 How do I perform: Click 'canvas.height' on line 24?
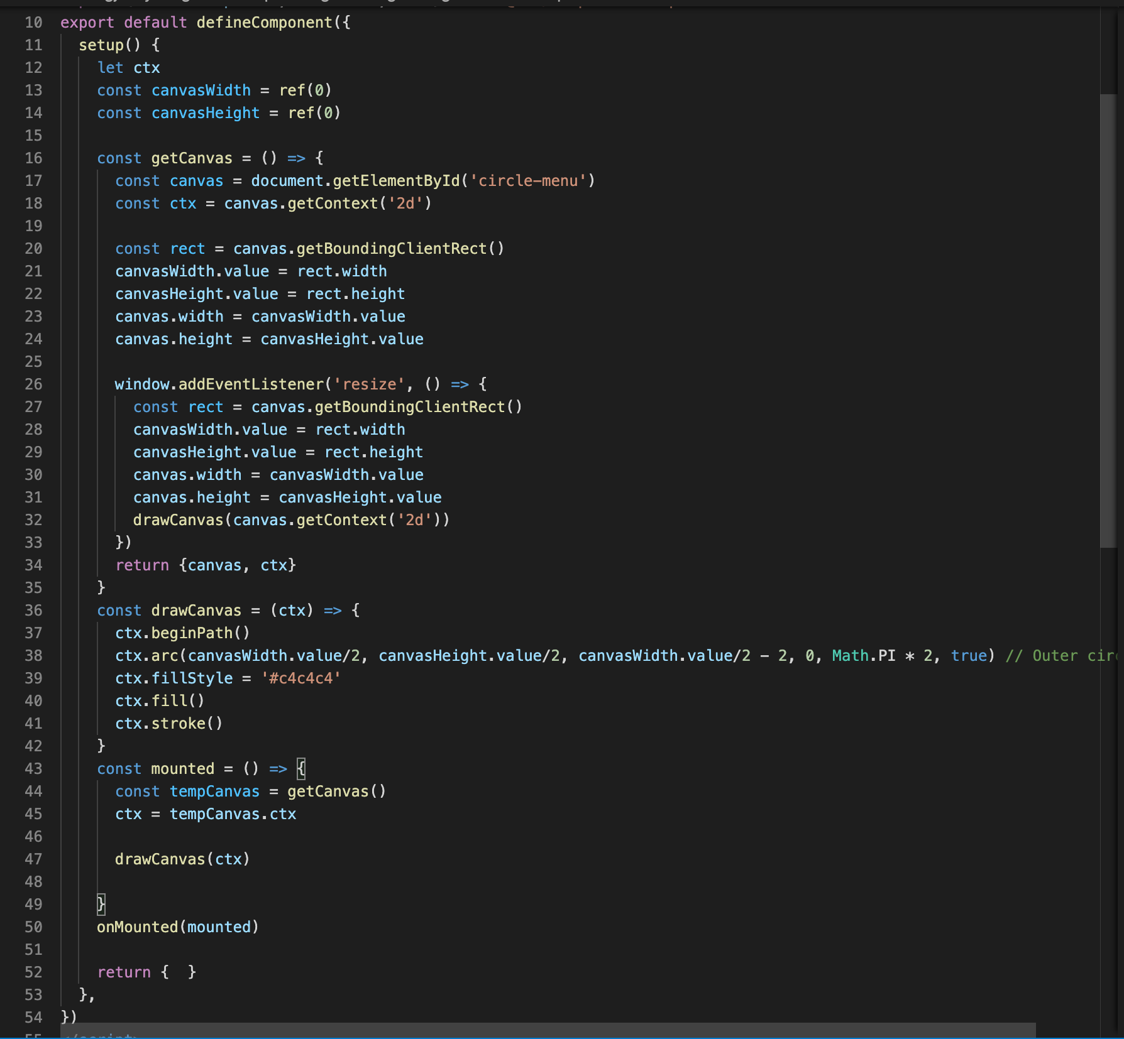pos(174,339)
